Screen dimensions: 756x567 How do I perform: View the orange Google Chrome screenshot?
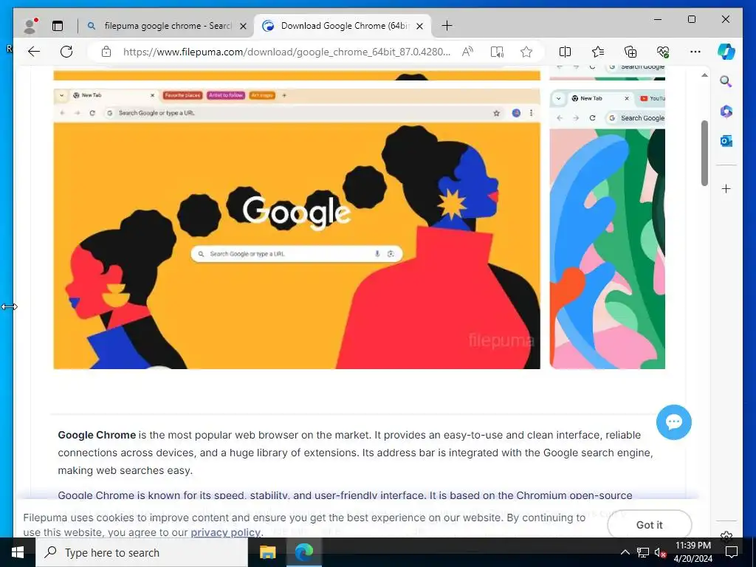click(297, 229)
